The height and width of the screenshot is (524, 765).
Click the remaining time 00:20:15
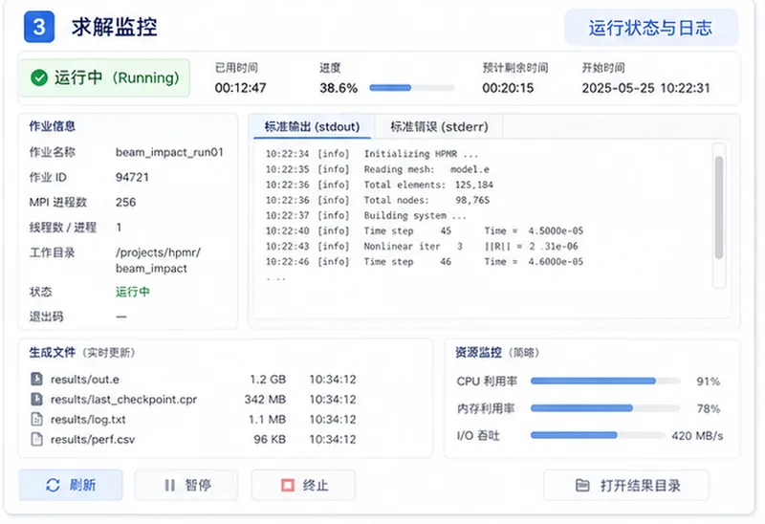tap(508, 88)
